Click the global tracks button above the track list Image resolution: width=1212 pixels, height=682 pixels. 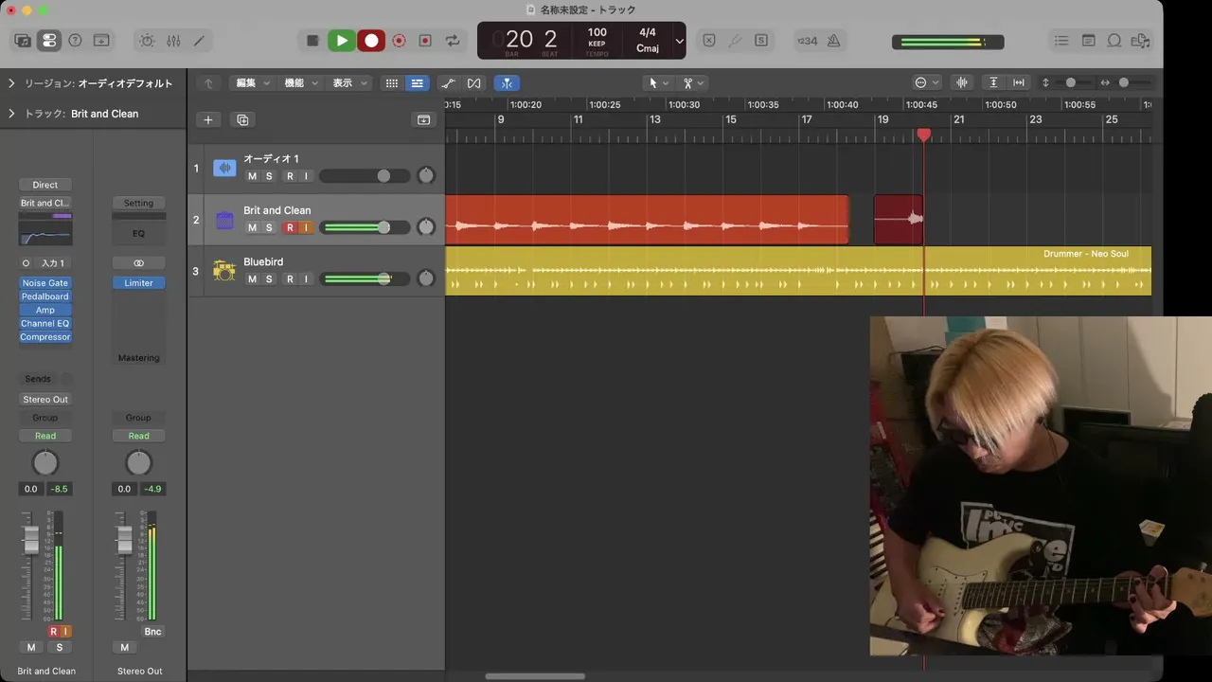point(423,120)
